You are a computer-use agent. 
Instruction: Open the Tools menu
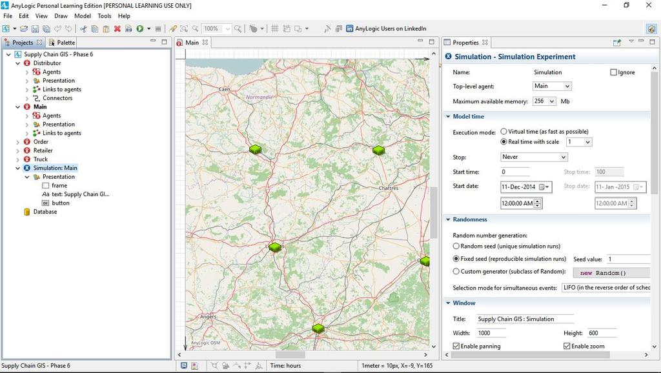pyautogui.click(x=104, y=16)
